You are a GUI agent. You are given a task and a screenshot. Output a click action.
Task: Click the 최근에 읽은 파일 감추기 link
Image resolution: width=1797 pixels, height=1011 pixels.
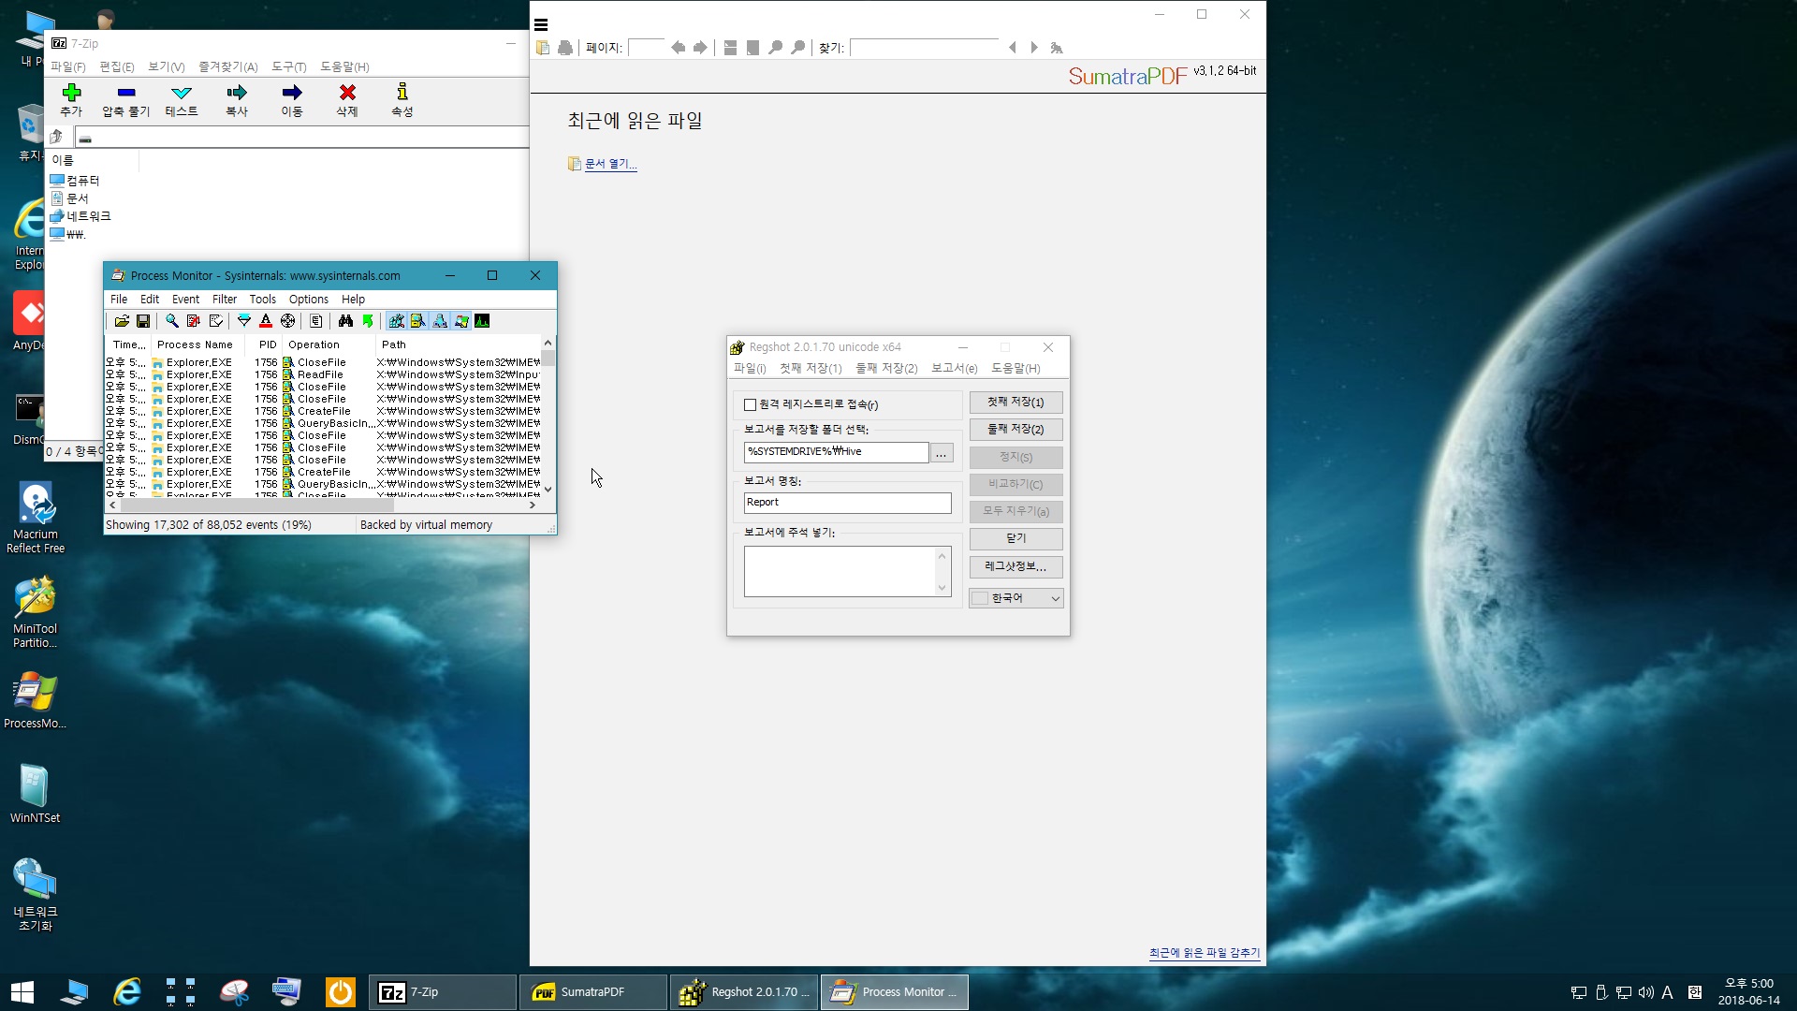[x=1205, y=953]
